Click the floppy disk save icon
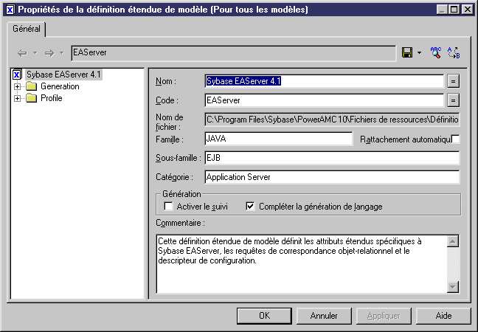The height and width of the screenshot is (332, 478). pos(407,52)
